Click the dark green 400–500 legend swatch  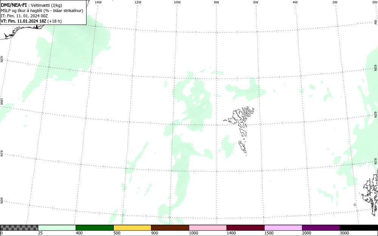pos(94,228)
